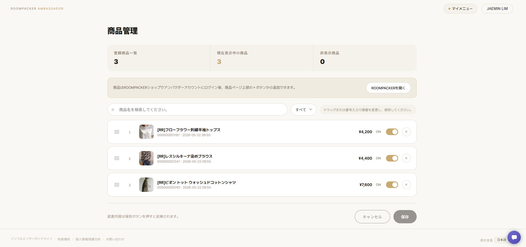This screenshot has width=526, height=247.
Task: Open the JAEMIN LIM account button
Action: pos(497,9)
